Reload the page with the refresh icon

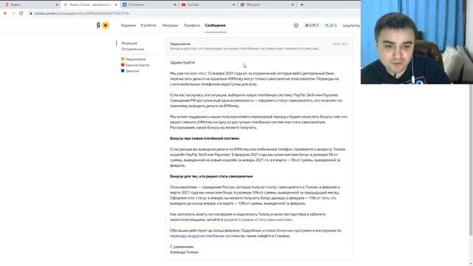click(21, 13)
